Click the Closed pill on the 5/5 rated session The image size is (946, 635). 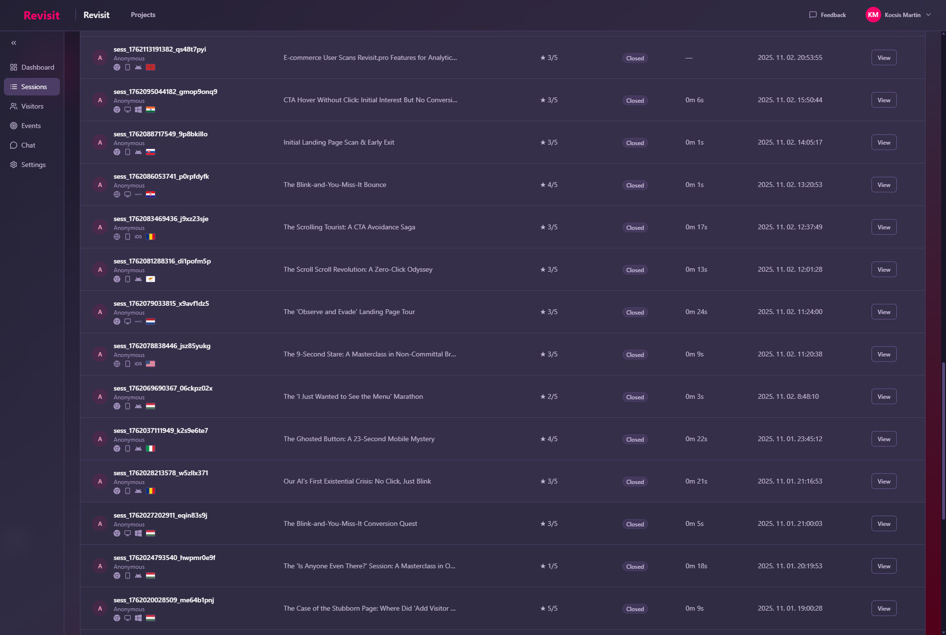pyautogui.click(x=635, y=609)
